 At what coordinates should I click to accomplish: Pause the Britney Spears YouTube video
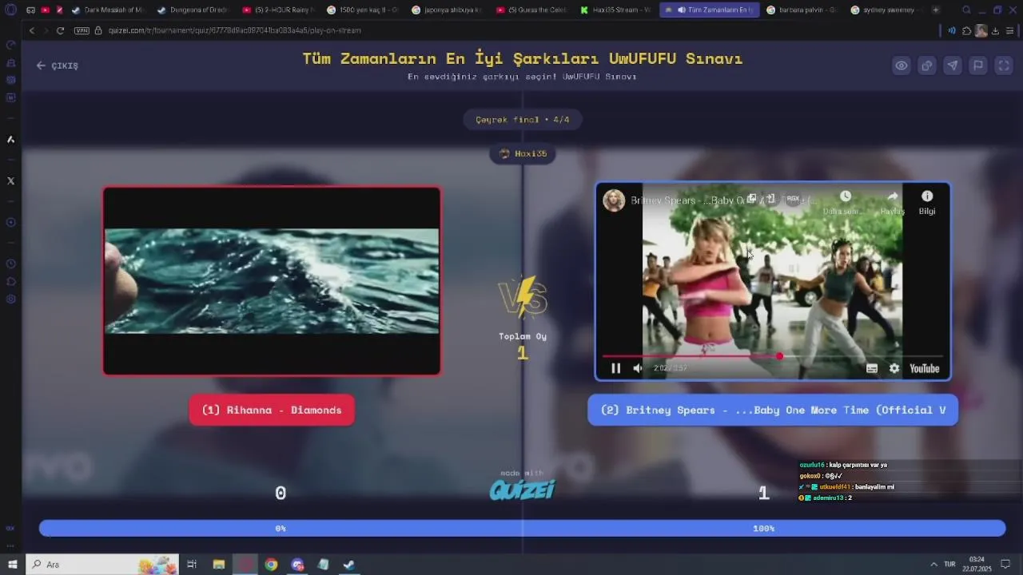point(615,368)
